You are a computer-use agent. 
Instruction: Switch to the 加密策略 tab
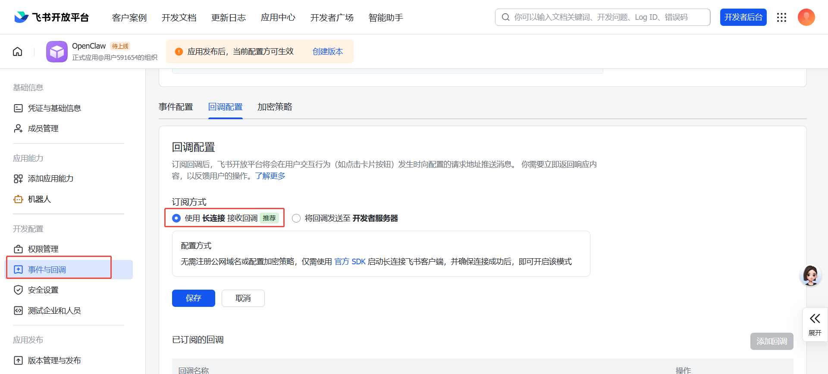275,107
